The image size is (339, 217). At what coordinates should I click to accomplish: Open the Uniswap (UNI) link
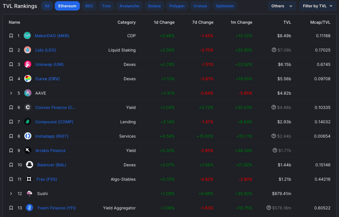coord(50,65)
